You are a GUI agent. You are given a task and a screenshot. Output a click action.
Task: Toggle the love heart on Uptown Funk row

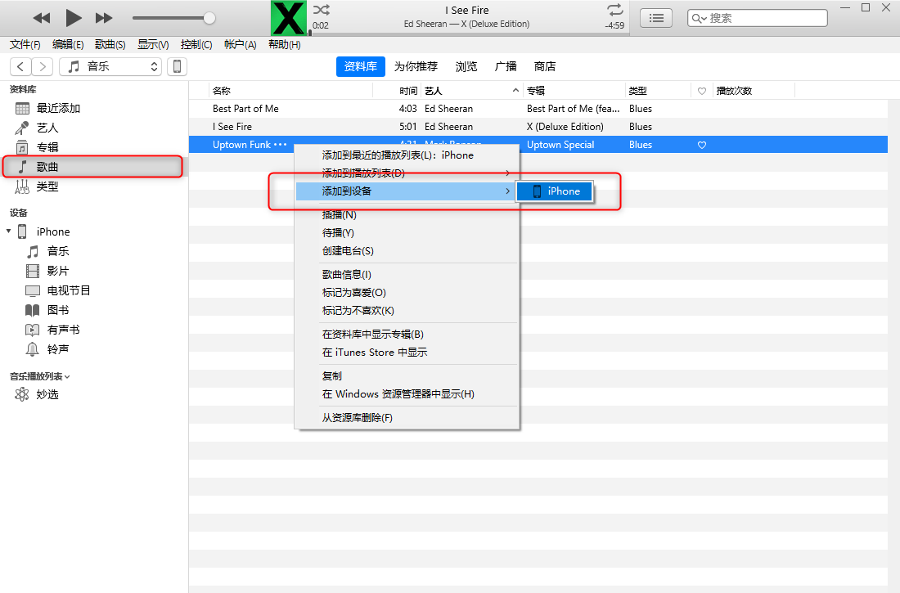(701, 145)
